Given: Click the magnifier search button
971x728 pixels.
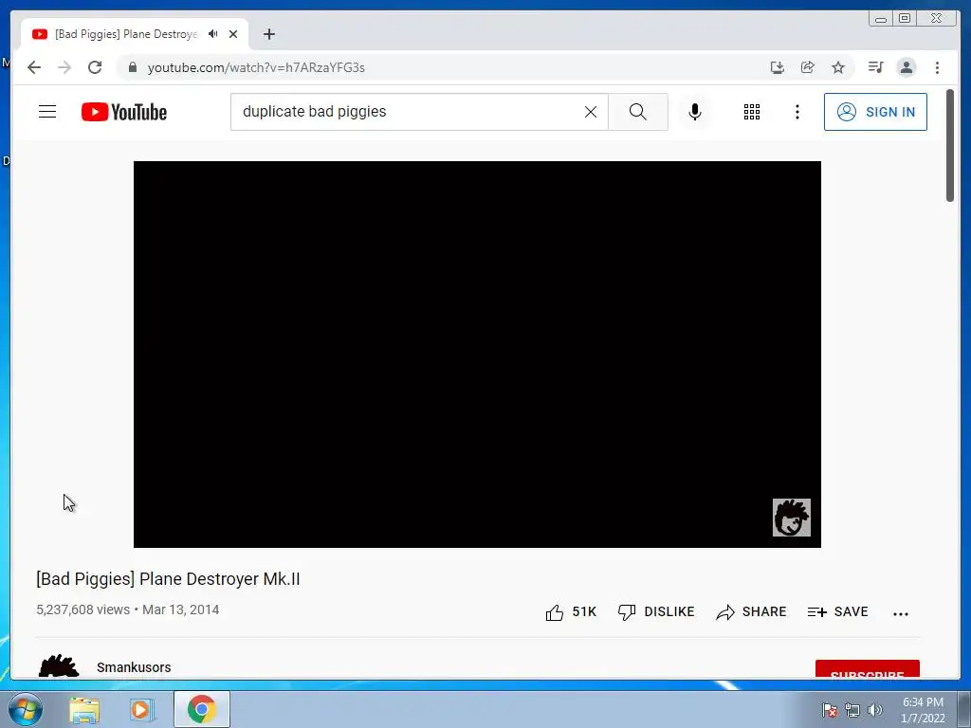Looking at the screenshot, I should pos(638,112).
